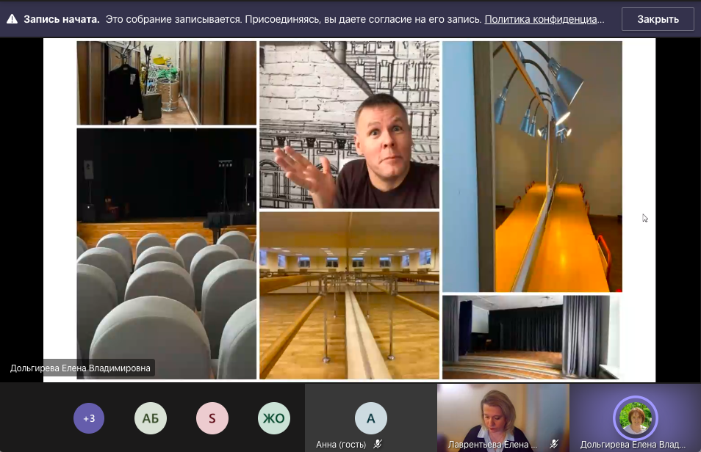Click the coat rack room photo
Screen dimensions: 701x452
(x=167, y=83)
